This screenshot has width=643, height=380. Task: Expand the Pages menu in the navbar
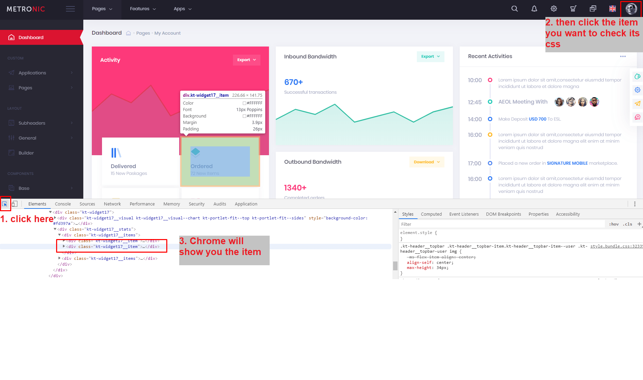102,8
